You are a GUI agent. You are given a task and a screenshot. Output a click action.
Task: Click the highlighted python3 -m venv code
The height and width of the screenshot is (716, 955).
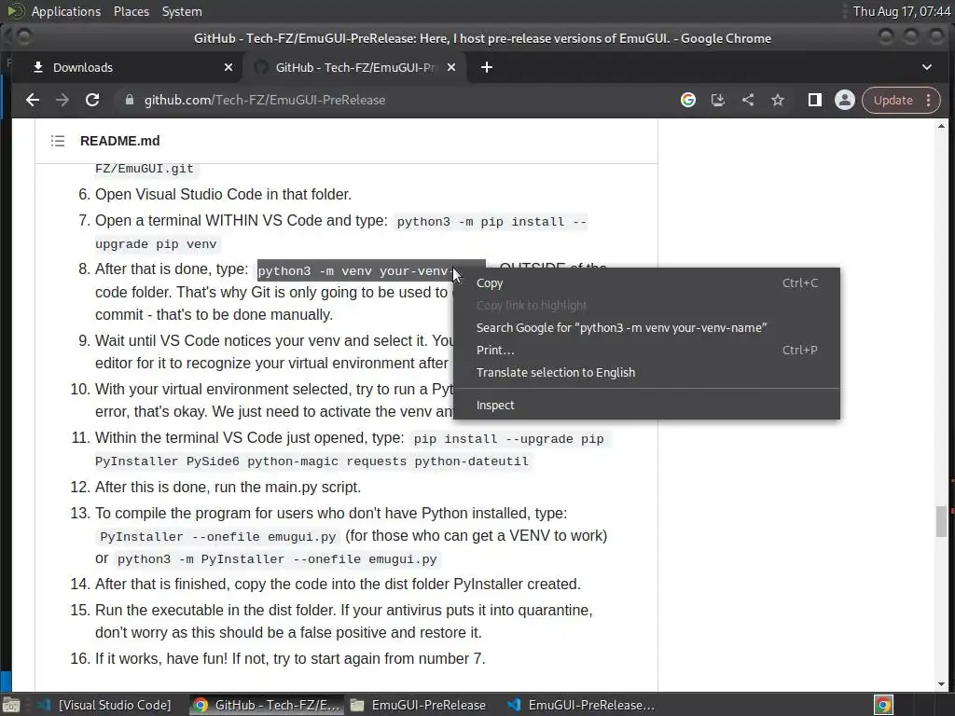tap(355, 271)
